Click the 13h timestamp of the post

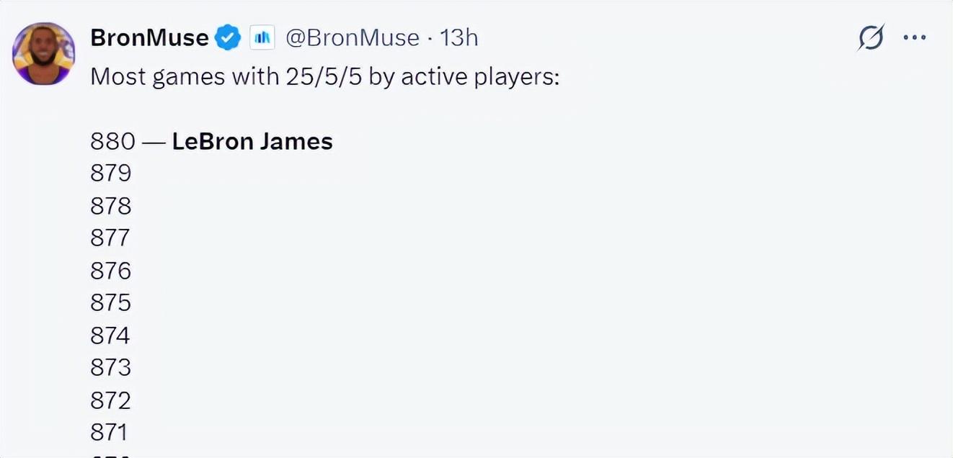pos(459,37)
